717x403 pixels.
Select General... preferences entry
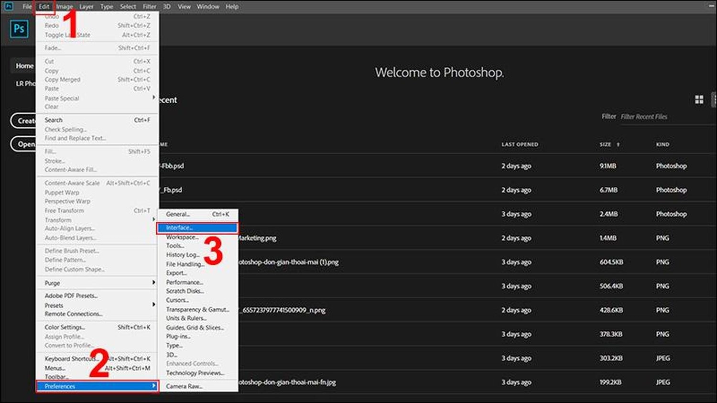tap(198, 214)
